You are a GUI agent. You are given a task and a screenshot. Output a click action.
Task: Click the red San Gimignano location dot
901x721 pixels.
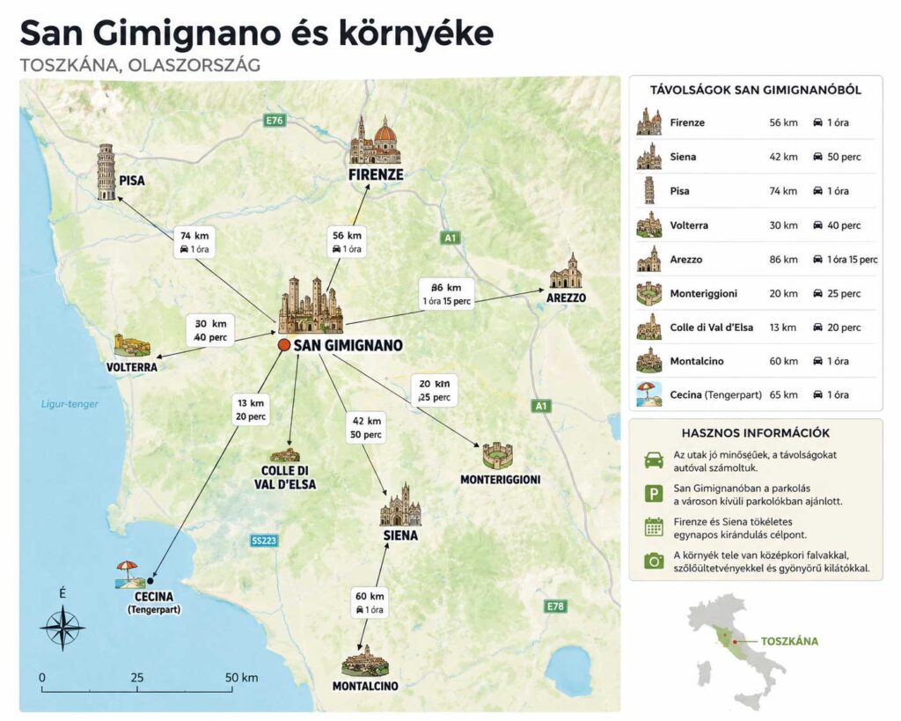283,345
